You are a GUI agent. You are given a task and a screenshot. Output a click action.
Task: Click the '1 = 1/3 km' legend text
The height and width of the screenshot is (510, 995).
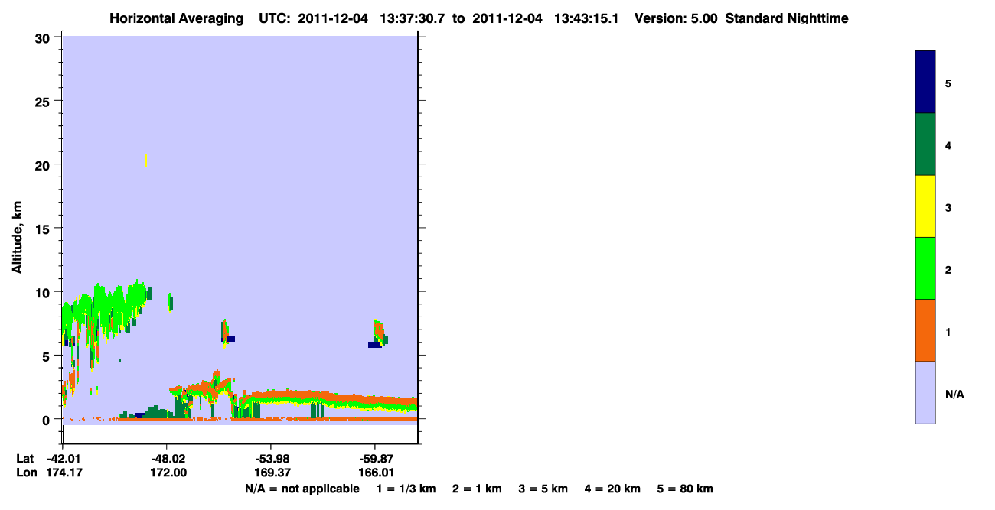(406, 489)
